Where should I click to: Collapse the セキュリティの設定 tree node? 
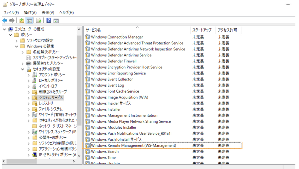23,69
